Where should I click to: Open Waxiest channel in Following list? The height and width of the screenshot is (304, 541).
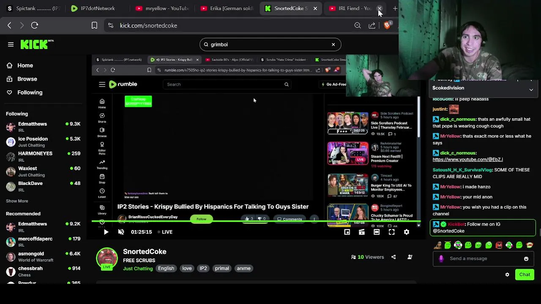coord(43,171)
